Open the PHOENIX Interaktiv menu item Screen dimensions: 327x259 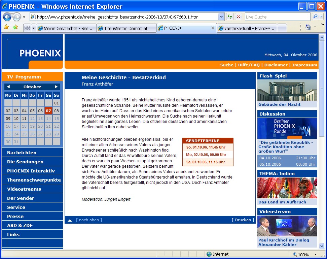32,171
